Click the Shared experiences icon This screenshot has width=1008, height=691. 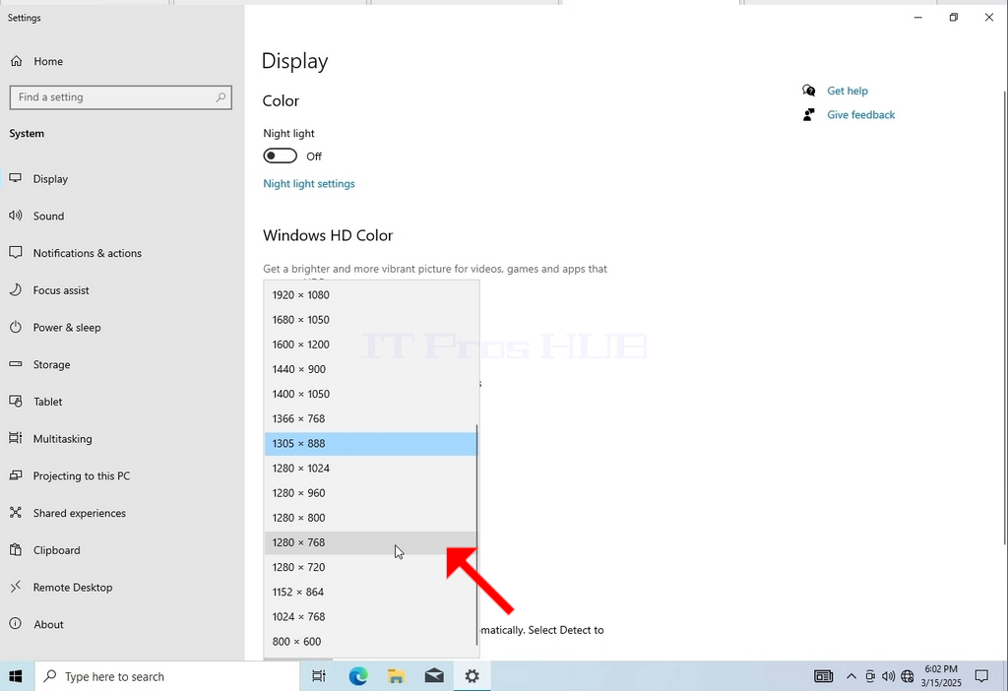[16, 513]
